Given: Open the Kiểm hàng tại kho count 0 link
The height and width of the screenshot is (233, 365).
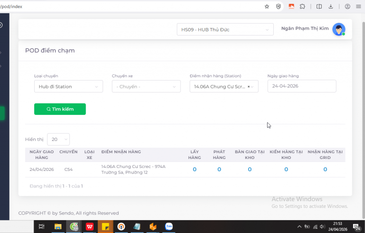Looking at the screenshot, I should tap(286, 169).
